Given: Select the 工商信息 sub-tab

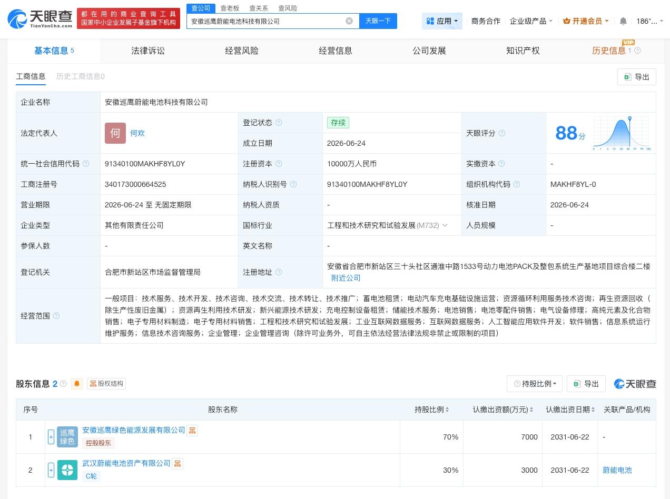Looking at the screenshot, I should (31, 76).
